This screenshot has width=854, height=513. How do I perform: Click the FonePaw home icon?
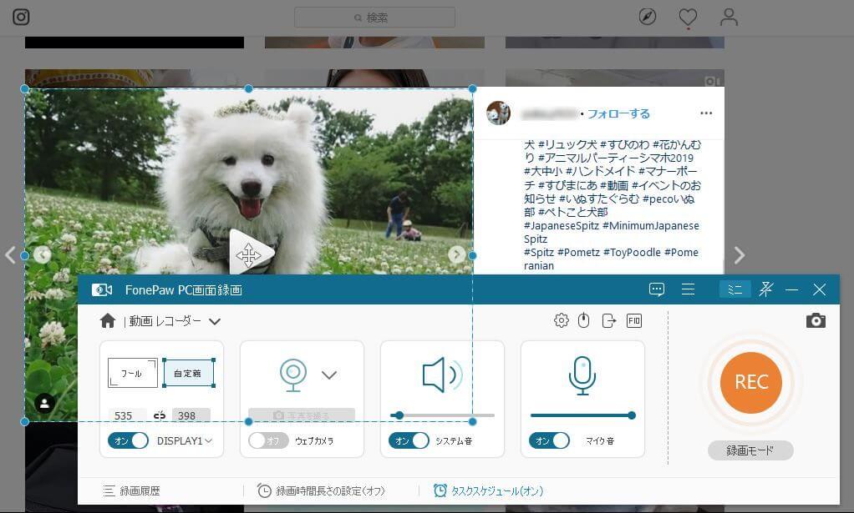108,320
